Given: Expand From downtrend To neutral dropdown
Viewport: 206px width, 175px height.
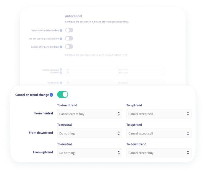Looking at the screenshot, I should [x=90, y=133].
